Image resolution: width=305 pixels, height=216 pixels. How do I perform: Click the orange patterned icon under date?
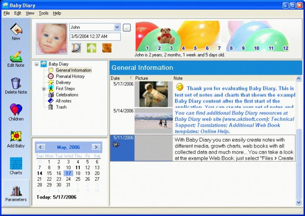[107, 48]
